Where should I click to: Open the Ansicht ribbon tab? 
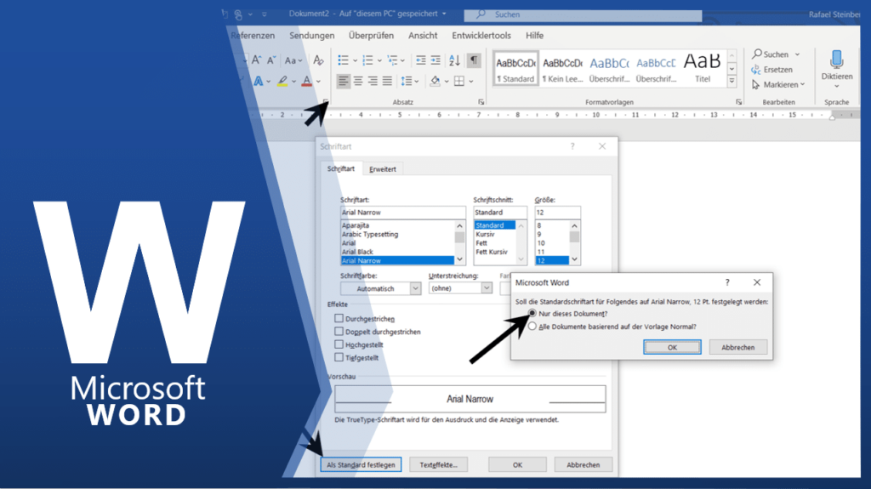(423, 36)
